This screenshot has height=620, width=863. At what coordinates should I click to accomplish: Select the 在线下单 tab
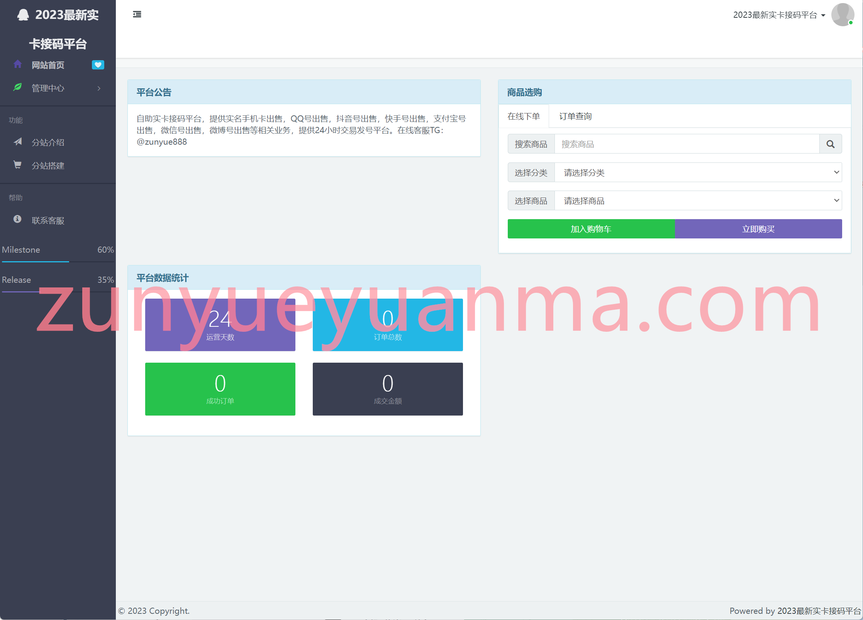click(524, 116)
